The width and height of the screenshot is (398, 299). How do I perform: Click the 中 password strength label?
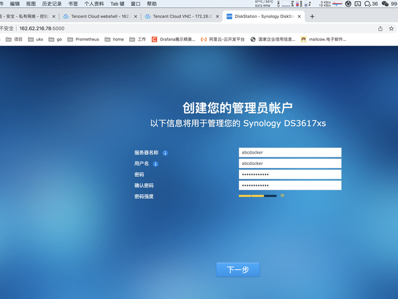click(282, 196)
